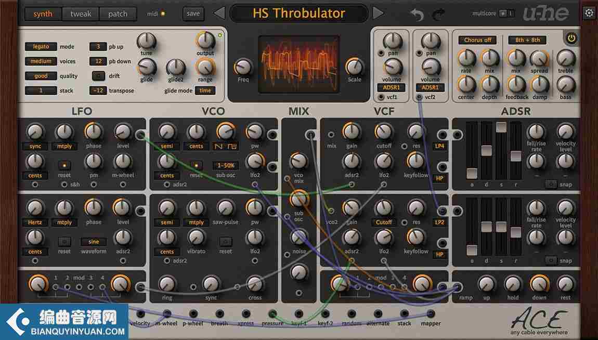Click the glide knob
Image resolution: width=598 pixels, height=340 pixels.
(147, 68)
